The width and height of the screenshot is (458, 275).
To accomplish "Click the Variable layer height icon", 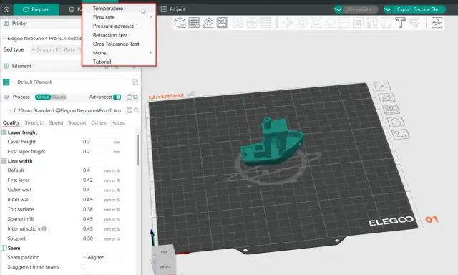I will [265, 22].
